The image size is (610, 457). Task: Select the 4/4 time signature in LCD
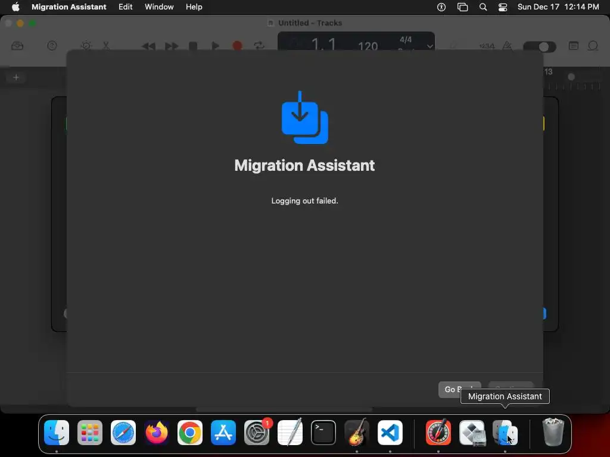click(x=406, y=40)
